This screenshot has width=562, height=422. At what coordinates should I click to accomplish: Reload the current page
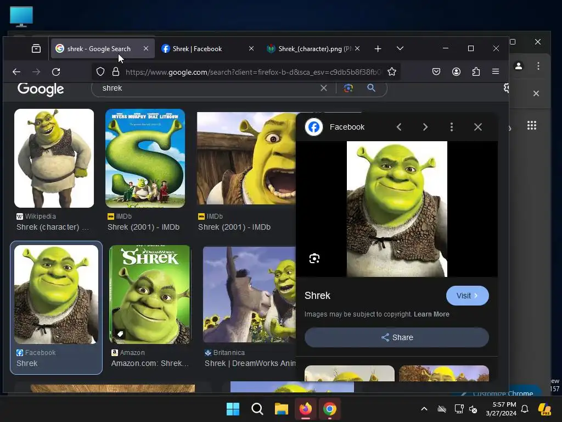[x=56, y=72]
